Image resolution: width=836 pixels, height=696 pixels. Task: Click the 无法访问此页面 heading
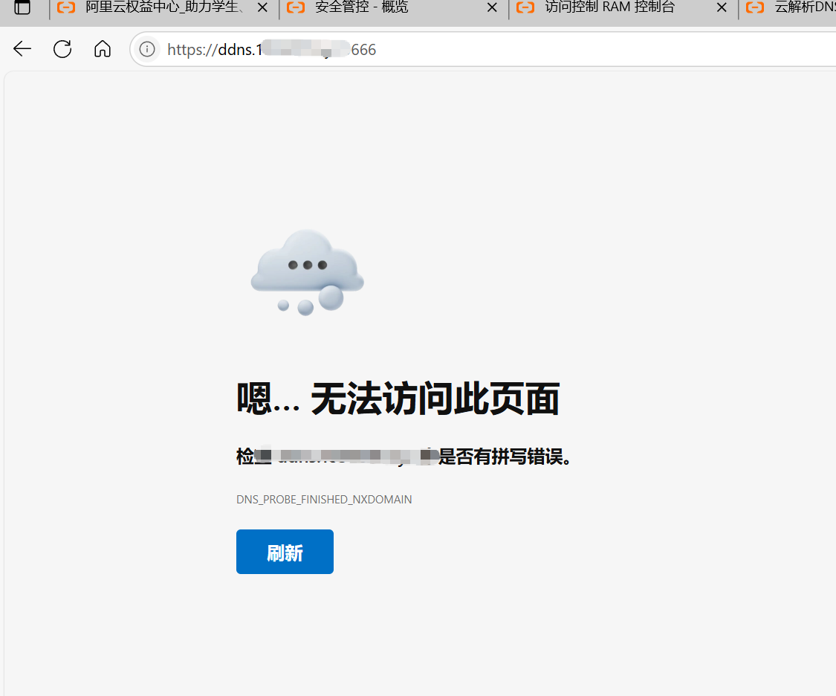coord(398,399)
